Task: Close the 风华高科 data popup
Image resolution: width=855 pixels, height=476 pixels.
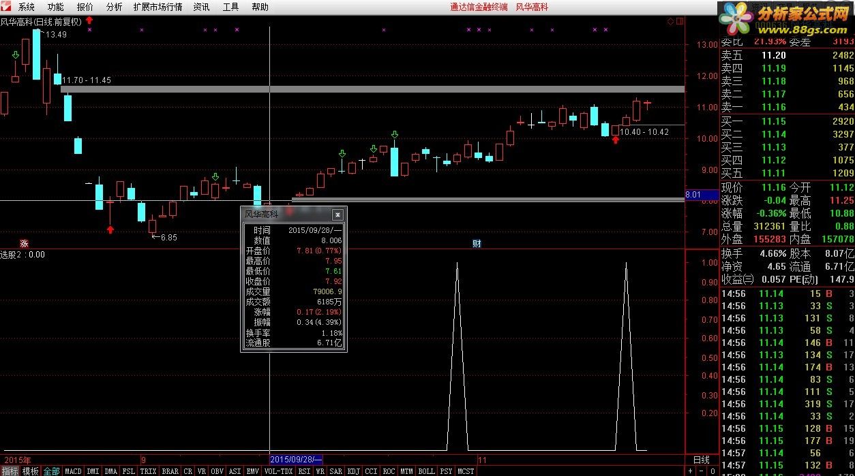Action: (x=337, y=215)
